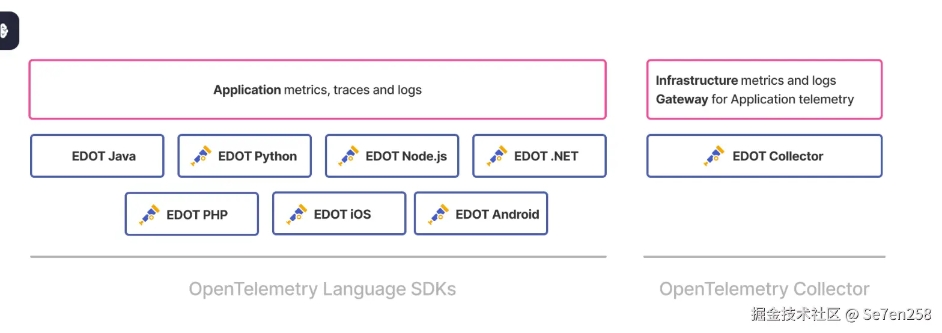The image size is (942, 333).
Task: Select the EDOT Node.js label text
Action: tap(406, 156)
